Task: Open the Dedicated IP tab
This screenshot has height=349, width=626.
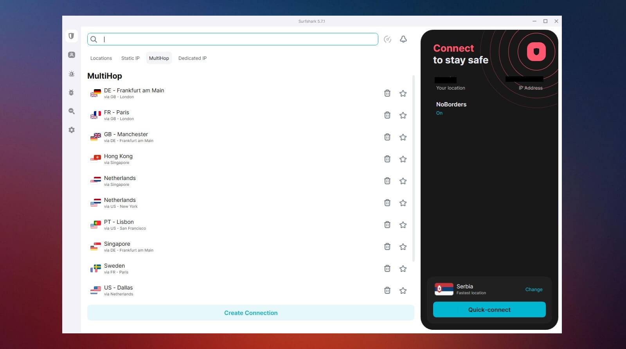Action: (192, 58)
